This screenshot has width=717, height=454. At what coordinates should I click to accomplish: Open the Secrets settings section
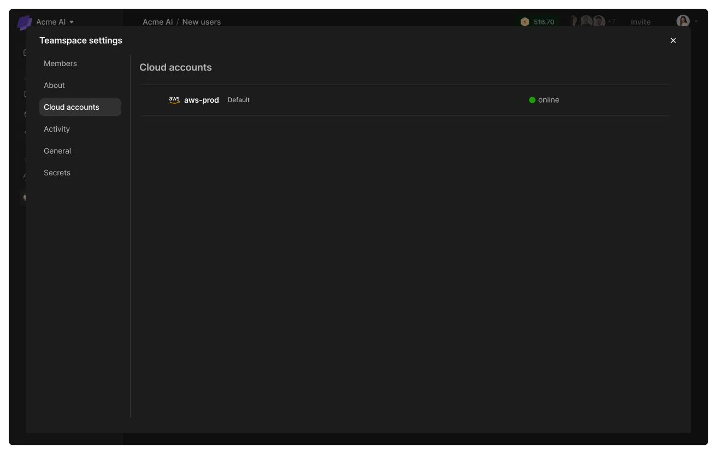coord(80,173)
